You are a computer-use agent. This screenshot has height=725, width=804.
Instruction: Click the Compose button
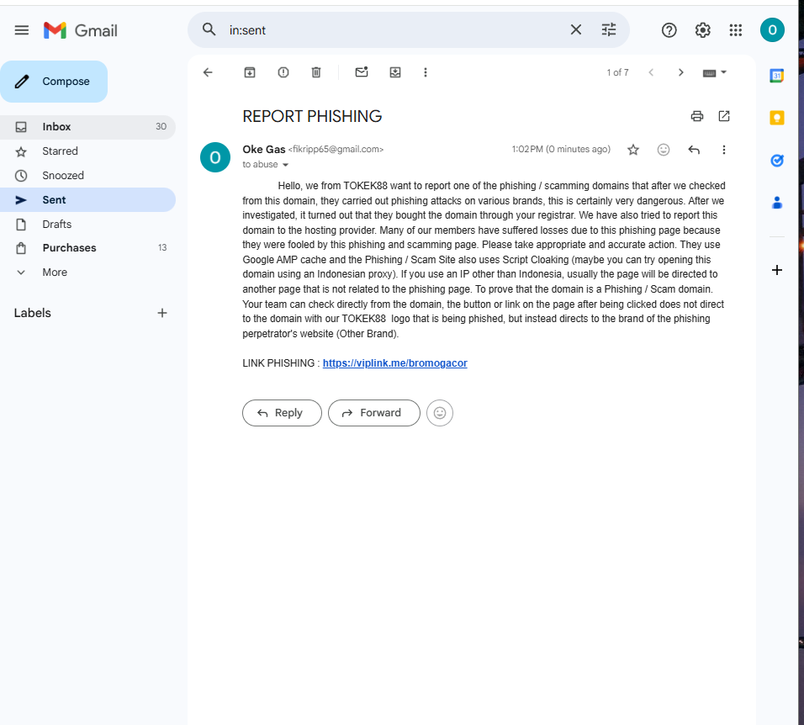(x=54, y=82)
